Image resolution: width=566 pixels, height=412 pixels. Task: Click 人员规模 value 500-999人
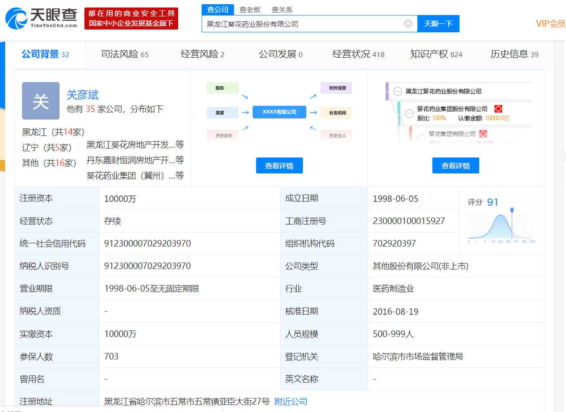(393, 334)
